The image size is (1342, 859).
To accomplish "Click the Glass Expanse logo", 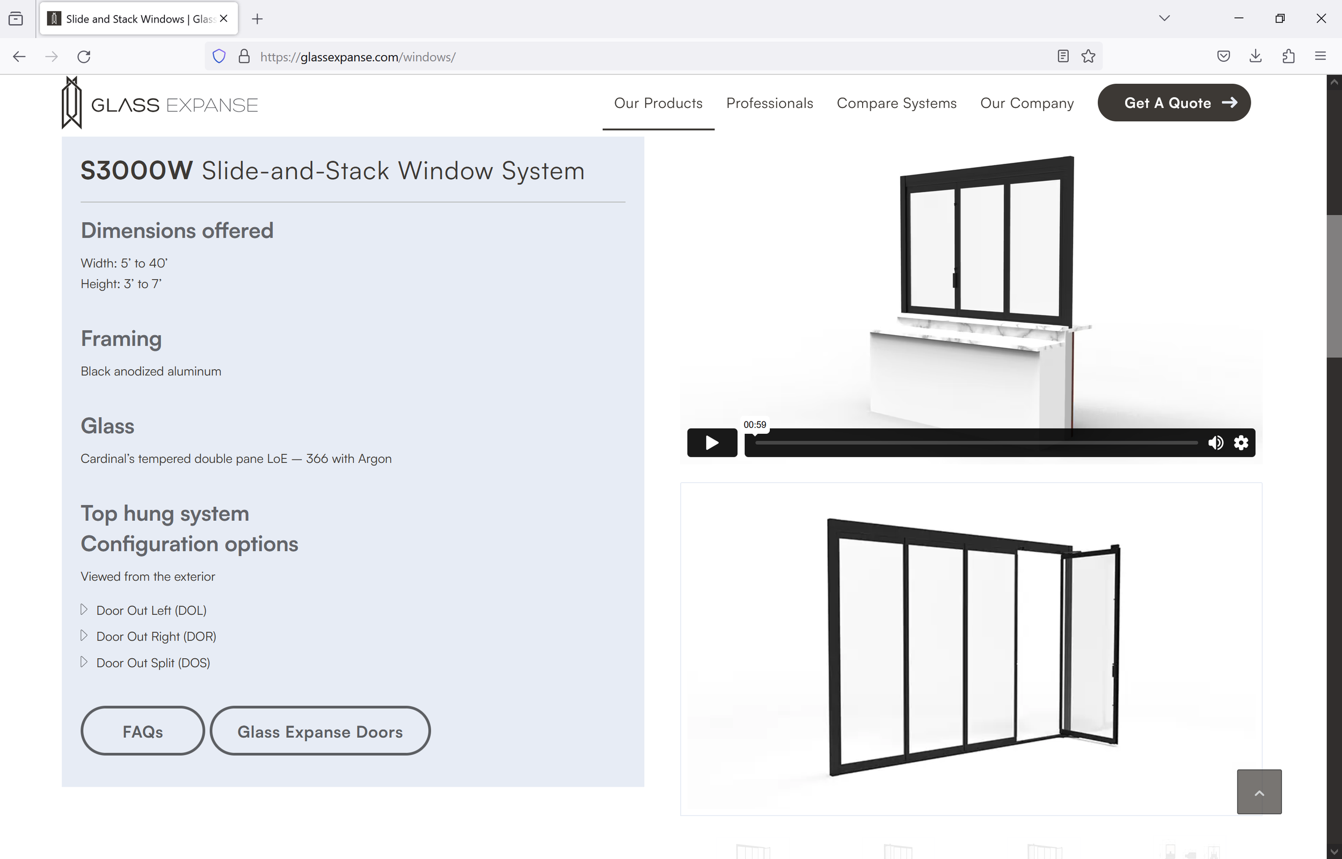I will click(159, 103).
